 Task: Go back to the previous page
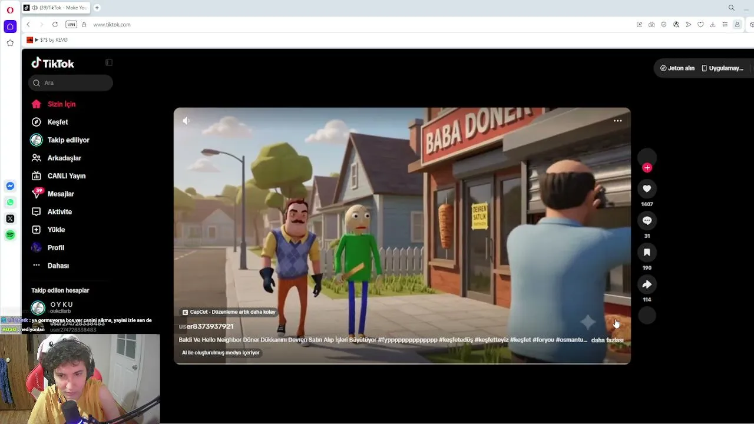(x=28, y=25)
